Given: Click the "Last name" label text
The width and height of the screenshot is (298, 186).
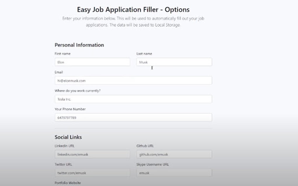Looking at the screenshot, I should click(x=144, y=54).
